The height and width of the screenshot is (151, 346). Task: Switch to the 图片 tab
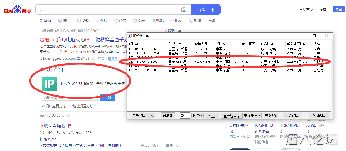click(x=102, y=21)
